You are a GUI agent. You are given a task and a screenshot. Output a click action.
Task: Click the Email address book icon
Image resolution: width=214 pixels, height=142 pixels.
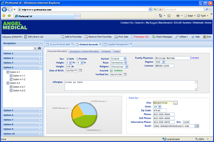(197, 126)
